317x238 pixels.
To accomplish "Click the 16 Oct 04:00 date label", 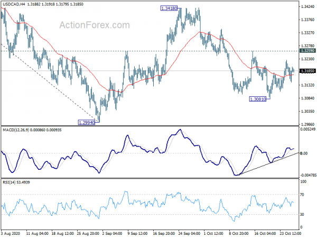I will (x=265, y=233).
